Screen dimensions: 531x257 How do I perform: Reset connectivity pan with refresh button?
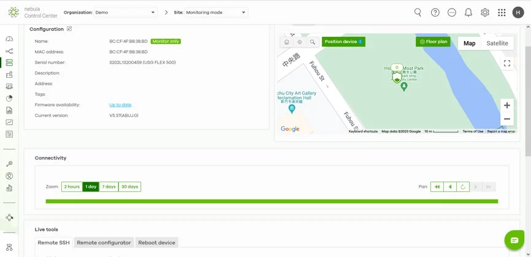[x=463, y=186]
